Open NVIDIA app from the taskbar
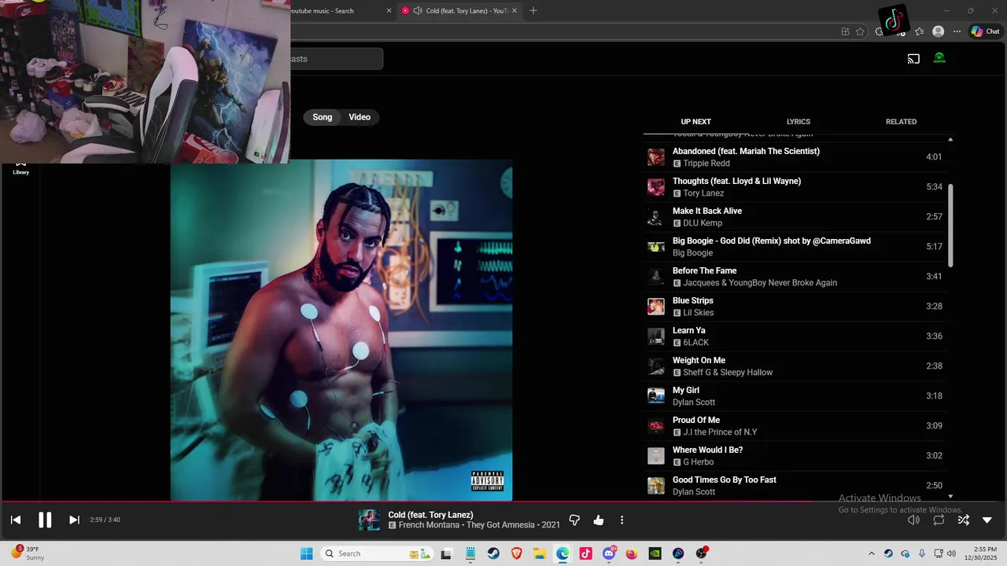Image resolution: width=1007 pixels, height=566 pixels. coord(655,553)
